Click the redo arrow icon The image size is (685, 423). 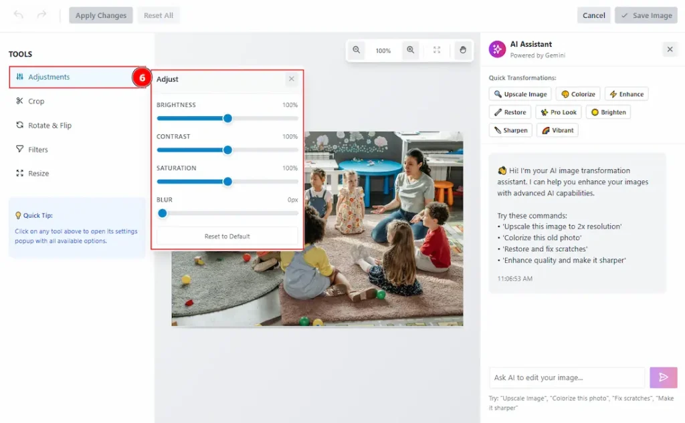(x=41, y=15)
